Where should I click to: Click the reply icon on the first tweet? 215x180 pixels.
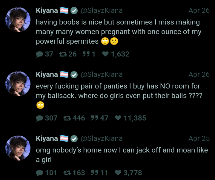coord(39,54)
